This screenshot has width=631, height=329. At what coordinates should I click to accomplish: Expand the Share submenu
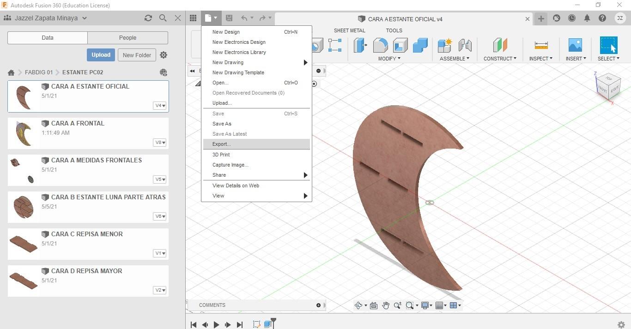coord(256,175)
